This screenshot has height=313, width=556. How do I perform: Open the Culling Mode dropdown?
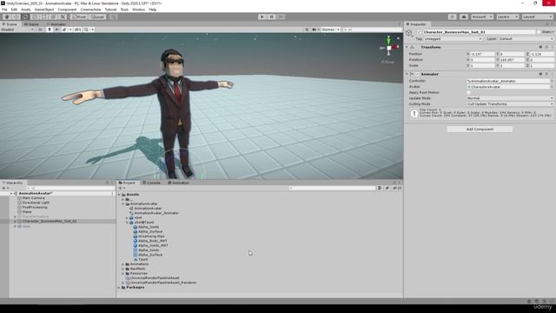[x=510, y=104]
